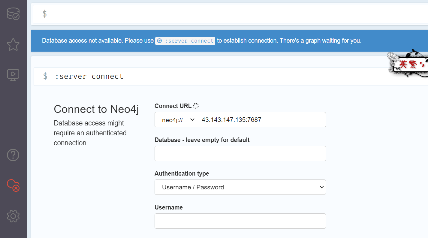
Task: Click the Database name input field
Action: tap(240, 153)
